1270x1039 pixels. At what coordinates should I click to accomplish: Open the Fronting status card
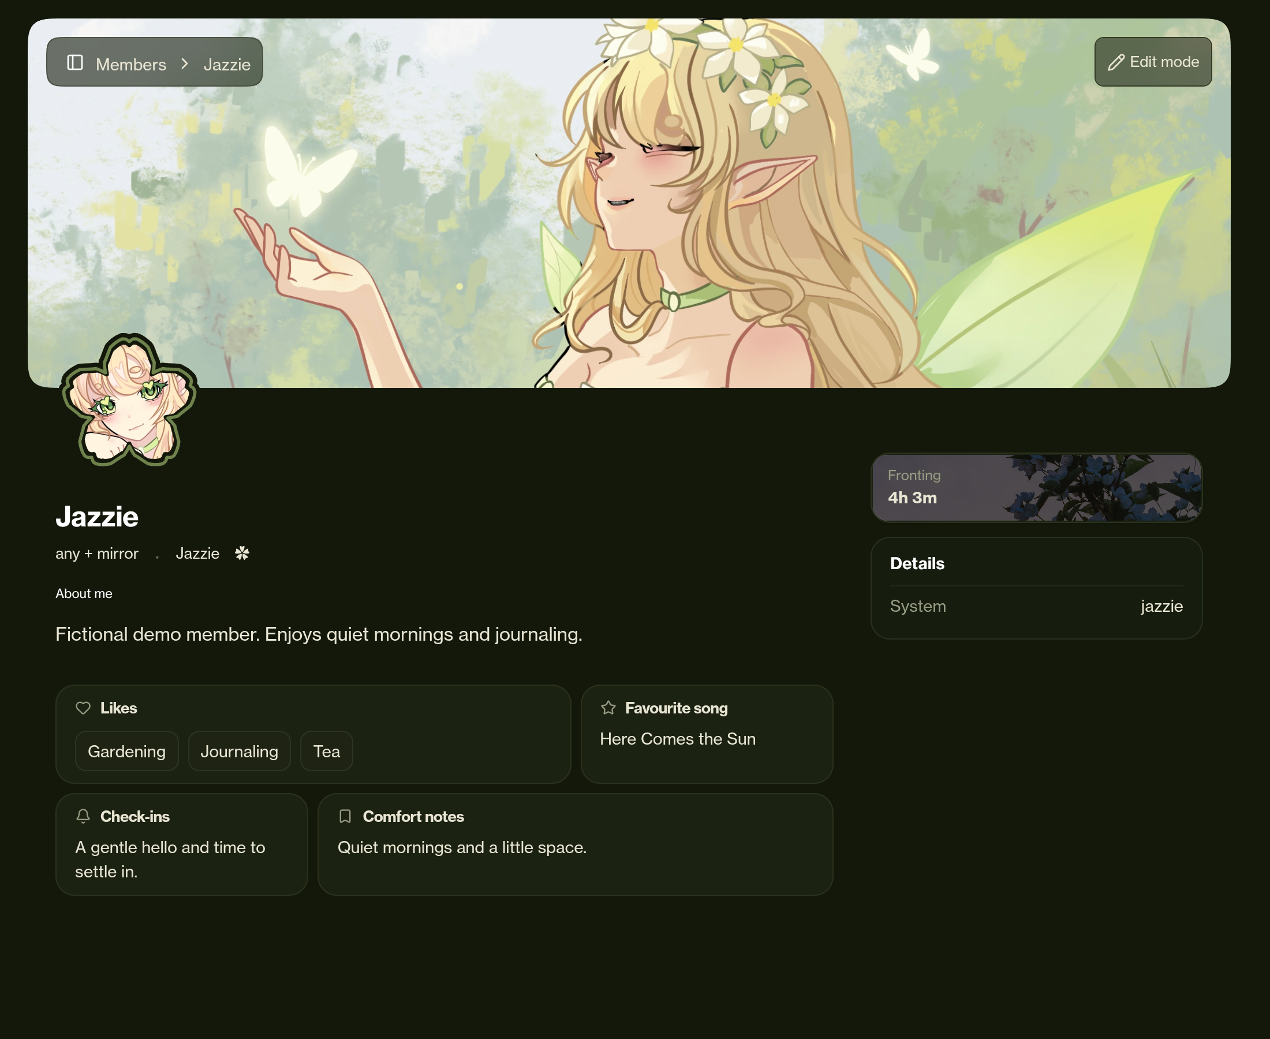[1036, 487]
